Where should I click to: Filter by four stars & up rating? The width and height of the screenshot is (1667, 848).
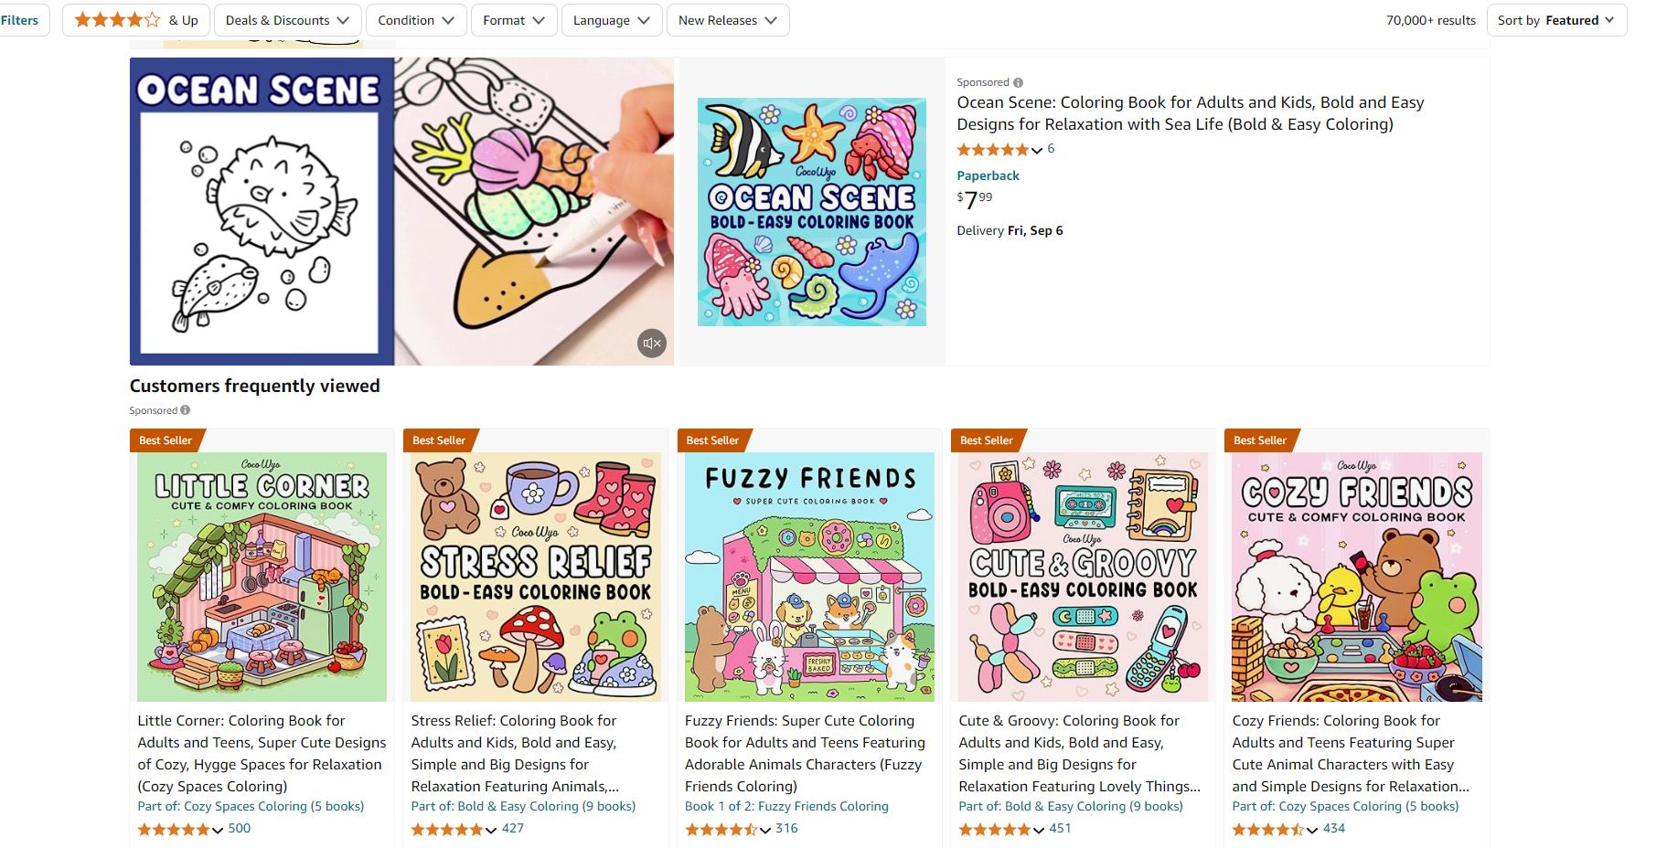point(136,20)
